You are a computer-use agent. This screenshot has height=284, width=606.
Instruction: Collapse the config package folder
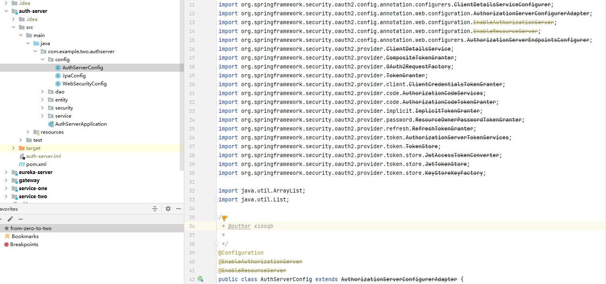43,60
